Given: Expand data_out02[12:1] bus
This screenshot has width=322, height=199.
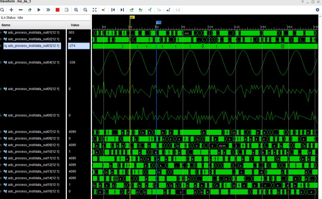Looking at the screenshot, I should (1, 39).
